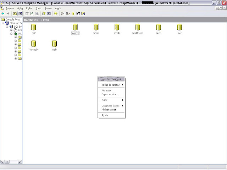Click the Run a Wizard wand icon

(62, 13)
